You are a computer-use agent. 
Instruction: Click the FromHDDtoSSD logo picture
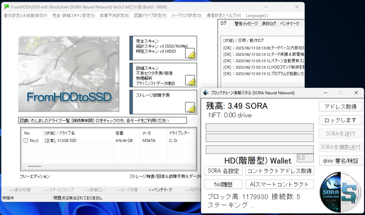pyautogui.click(x=69, y=74)
